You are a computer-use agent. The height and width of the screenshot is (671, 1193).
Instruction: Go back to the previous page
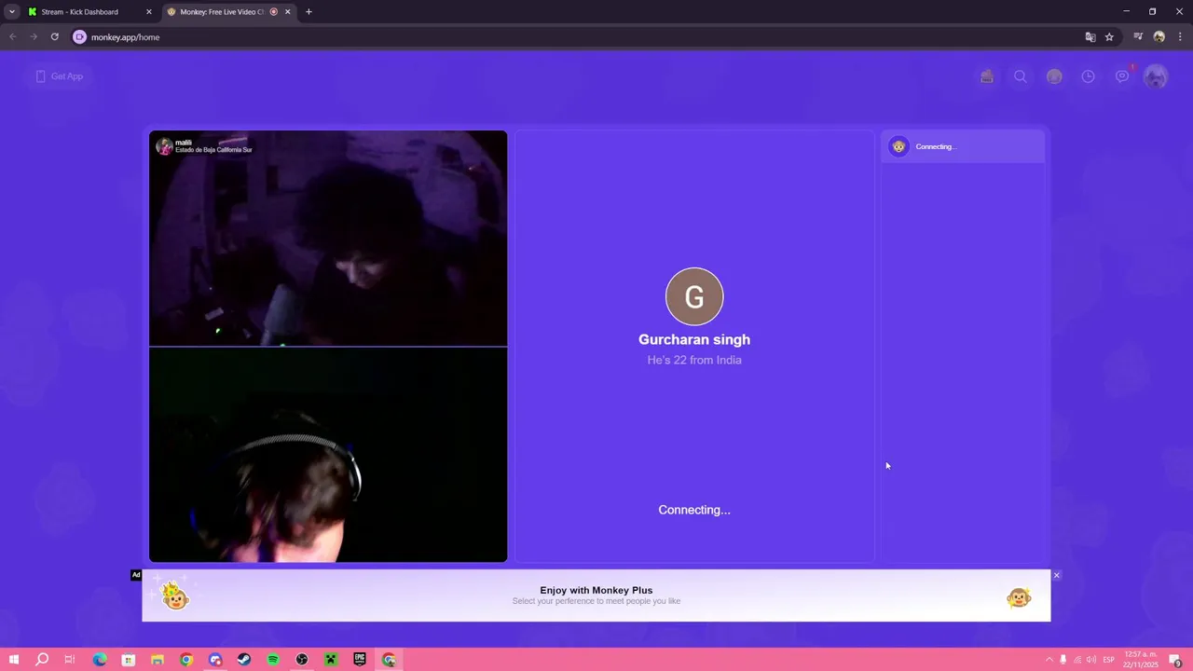coord(13,37)
